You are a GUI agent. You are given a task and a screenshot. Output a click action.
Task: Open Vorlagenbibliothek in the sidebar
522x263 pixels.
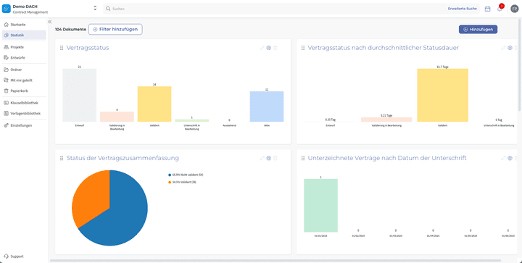(x=24, y=113)
